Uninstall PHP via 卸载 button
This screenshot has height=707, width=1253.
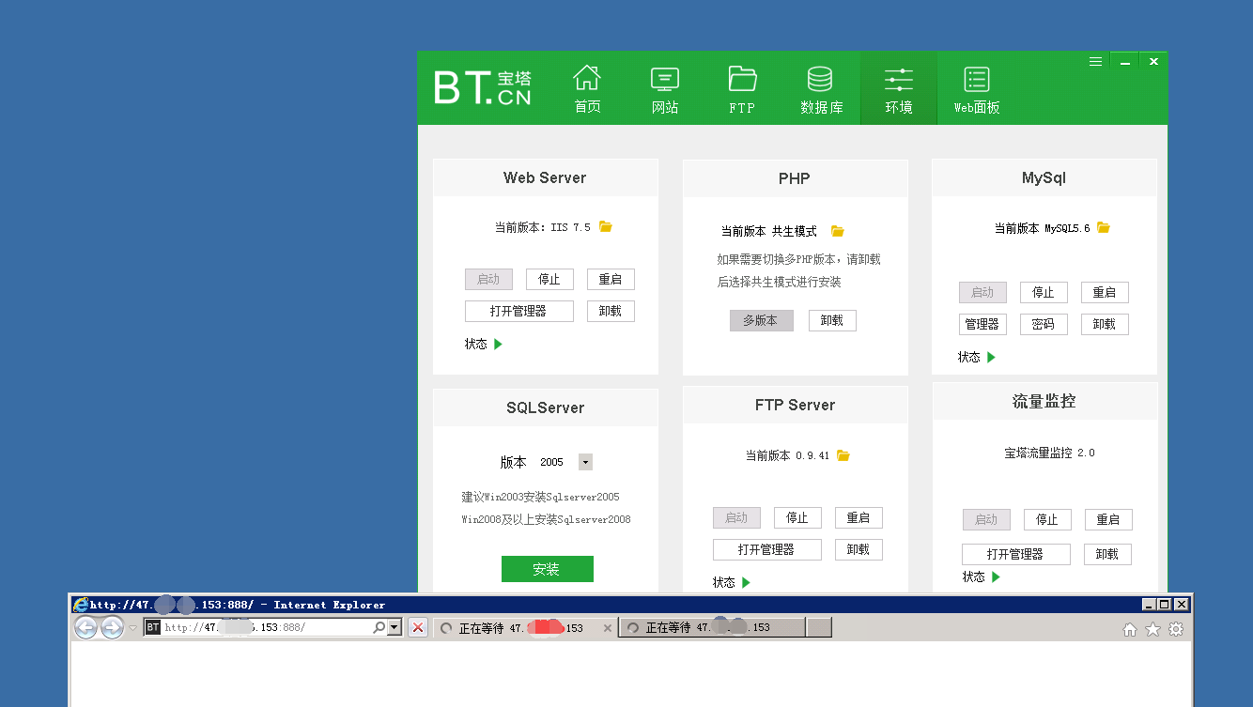[x=832, y=320]
